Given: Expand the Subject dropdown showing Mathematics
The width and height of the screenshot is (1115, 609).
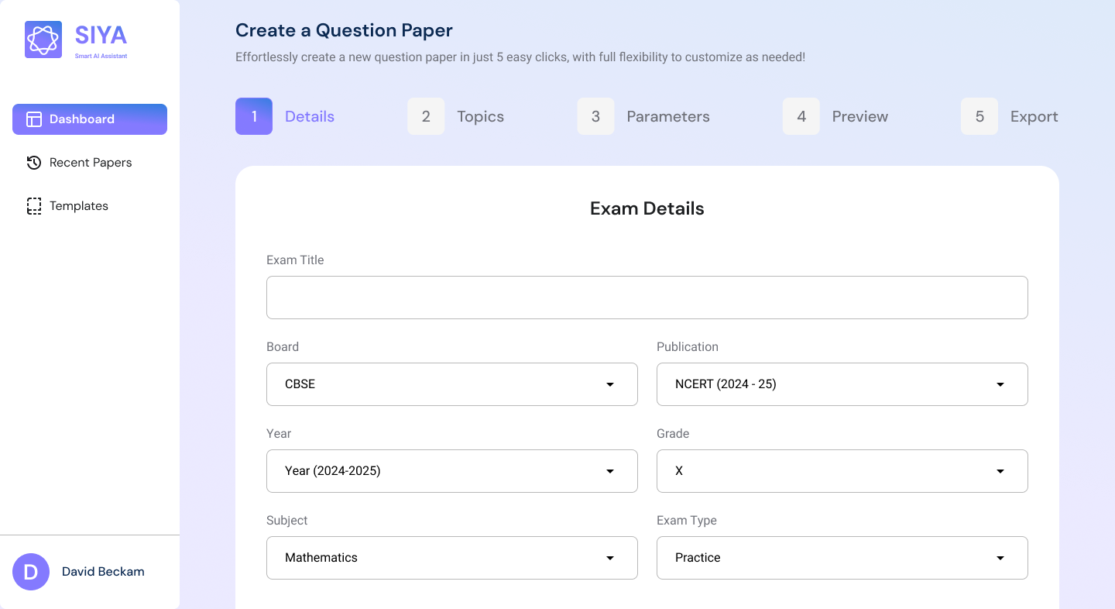Looking at the screenshot, I should (x=451, y=558).
